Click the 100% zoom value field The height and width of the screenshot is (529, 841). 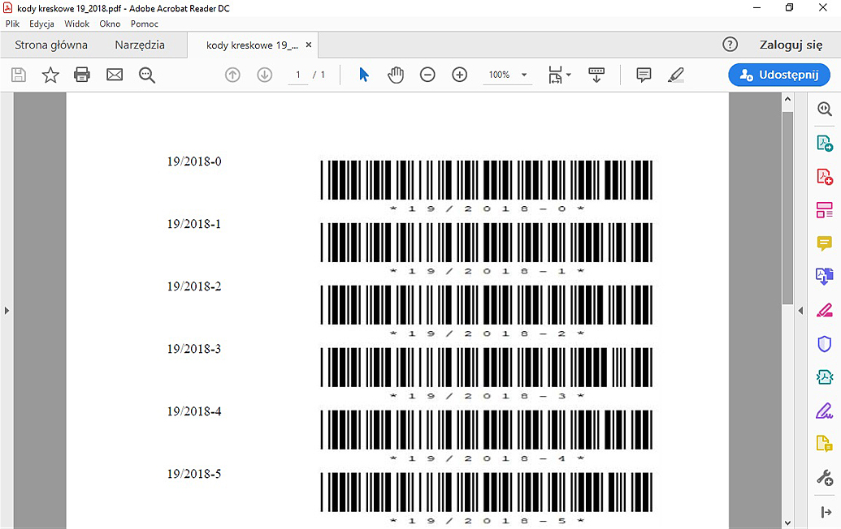500,75
